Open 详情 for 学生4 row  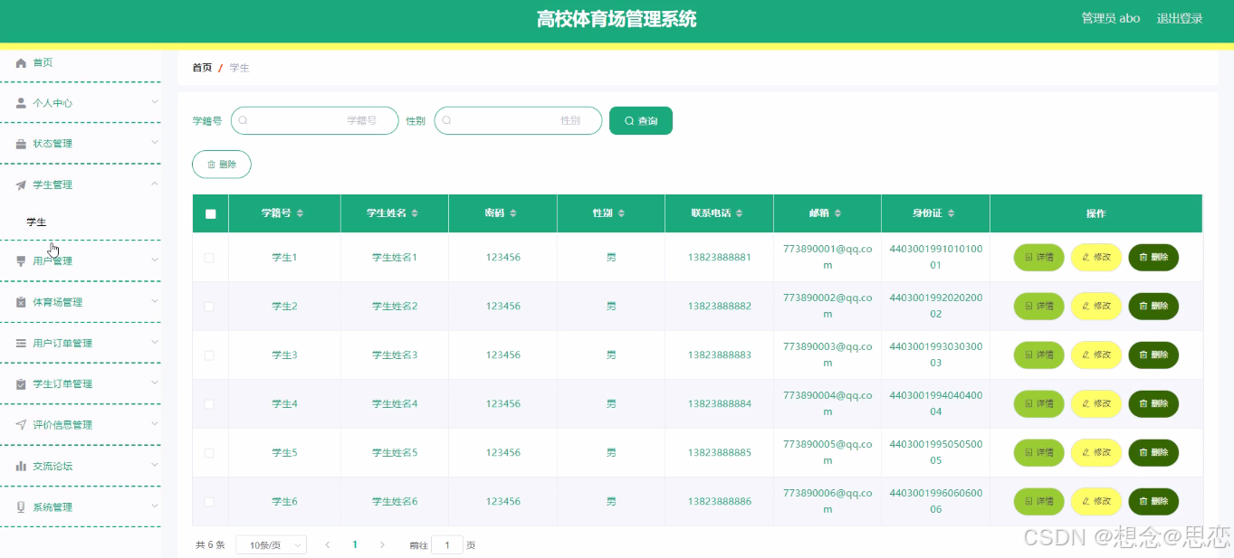[x=1038, y=404]
